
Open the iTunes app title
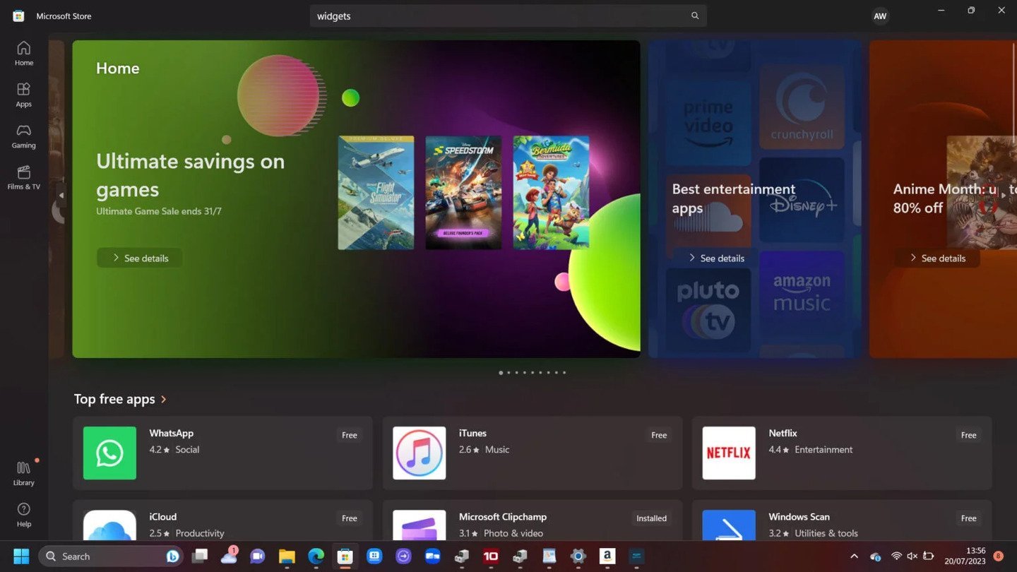click(x=472, y=433)
